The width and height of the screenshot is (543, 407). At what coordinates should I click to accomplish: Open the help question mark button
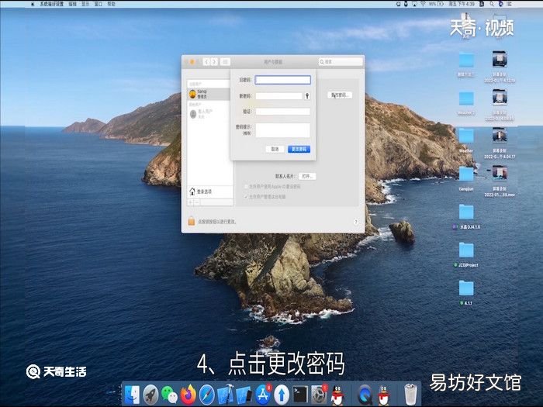click(356, 222)
